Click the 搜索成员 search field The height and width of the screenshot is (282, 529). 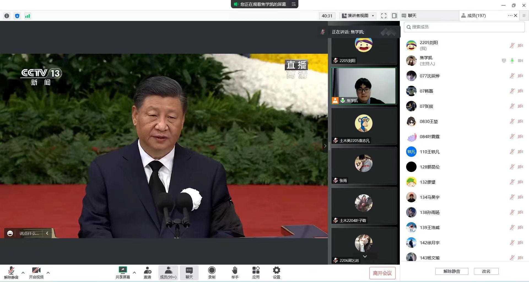point(464,27)
